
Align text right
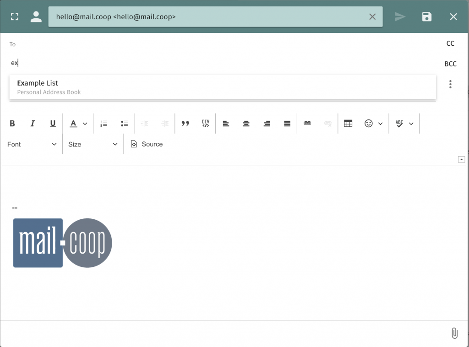pos(267,124)
